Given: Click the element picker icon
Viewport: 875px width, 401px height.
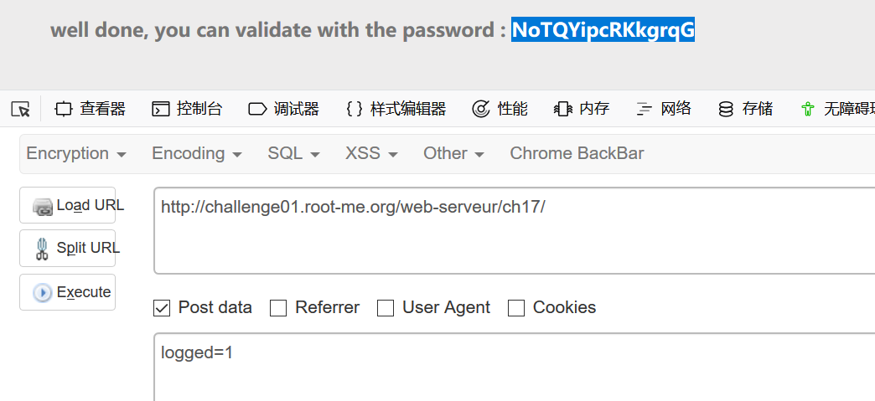Looking at the screenshot, I should click(x=21, y=109).
